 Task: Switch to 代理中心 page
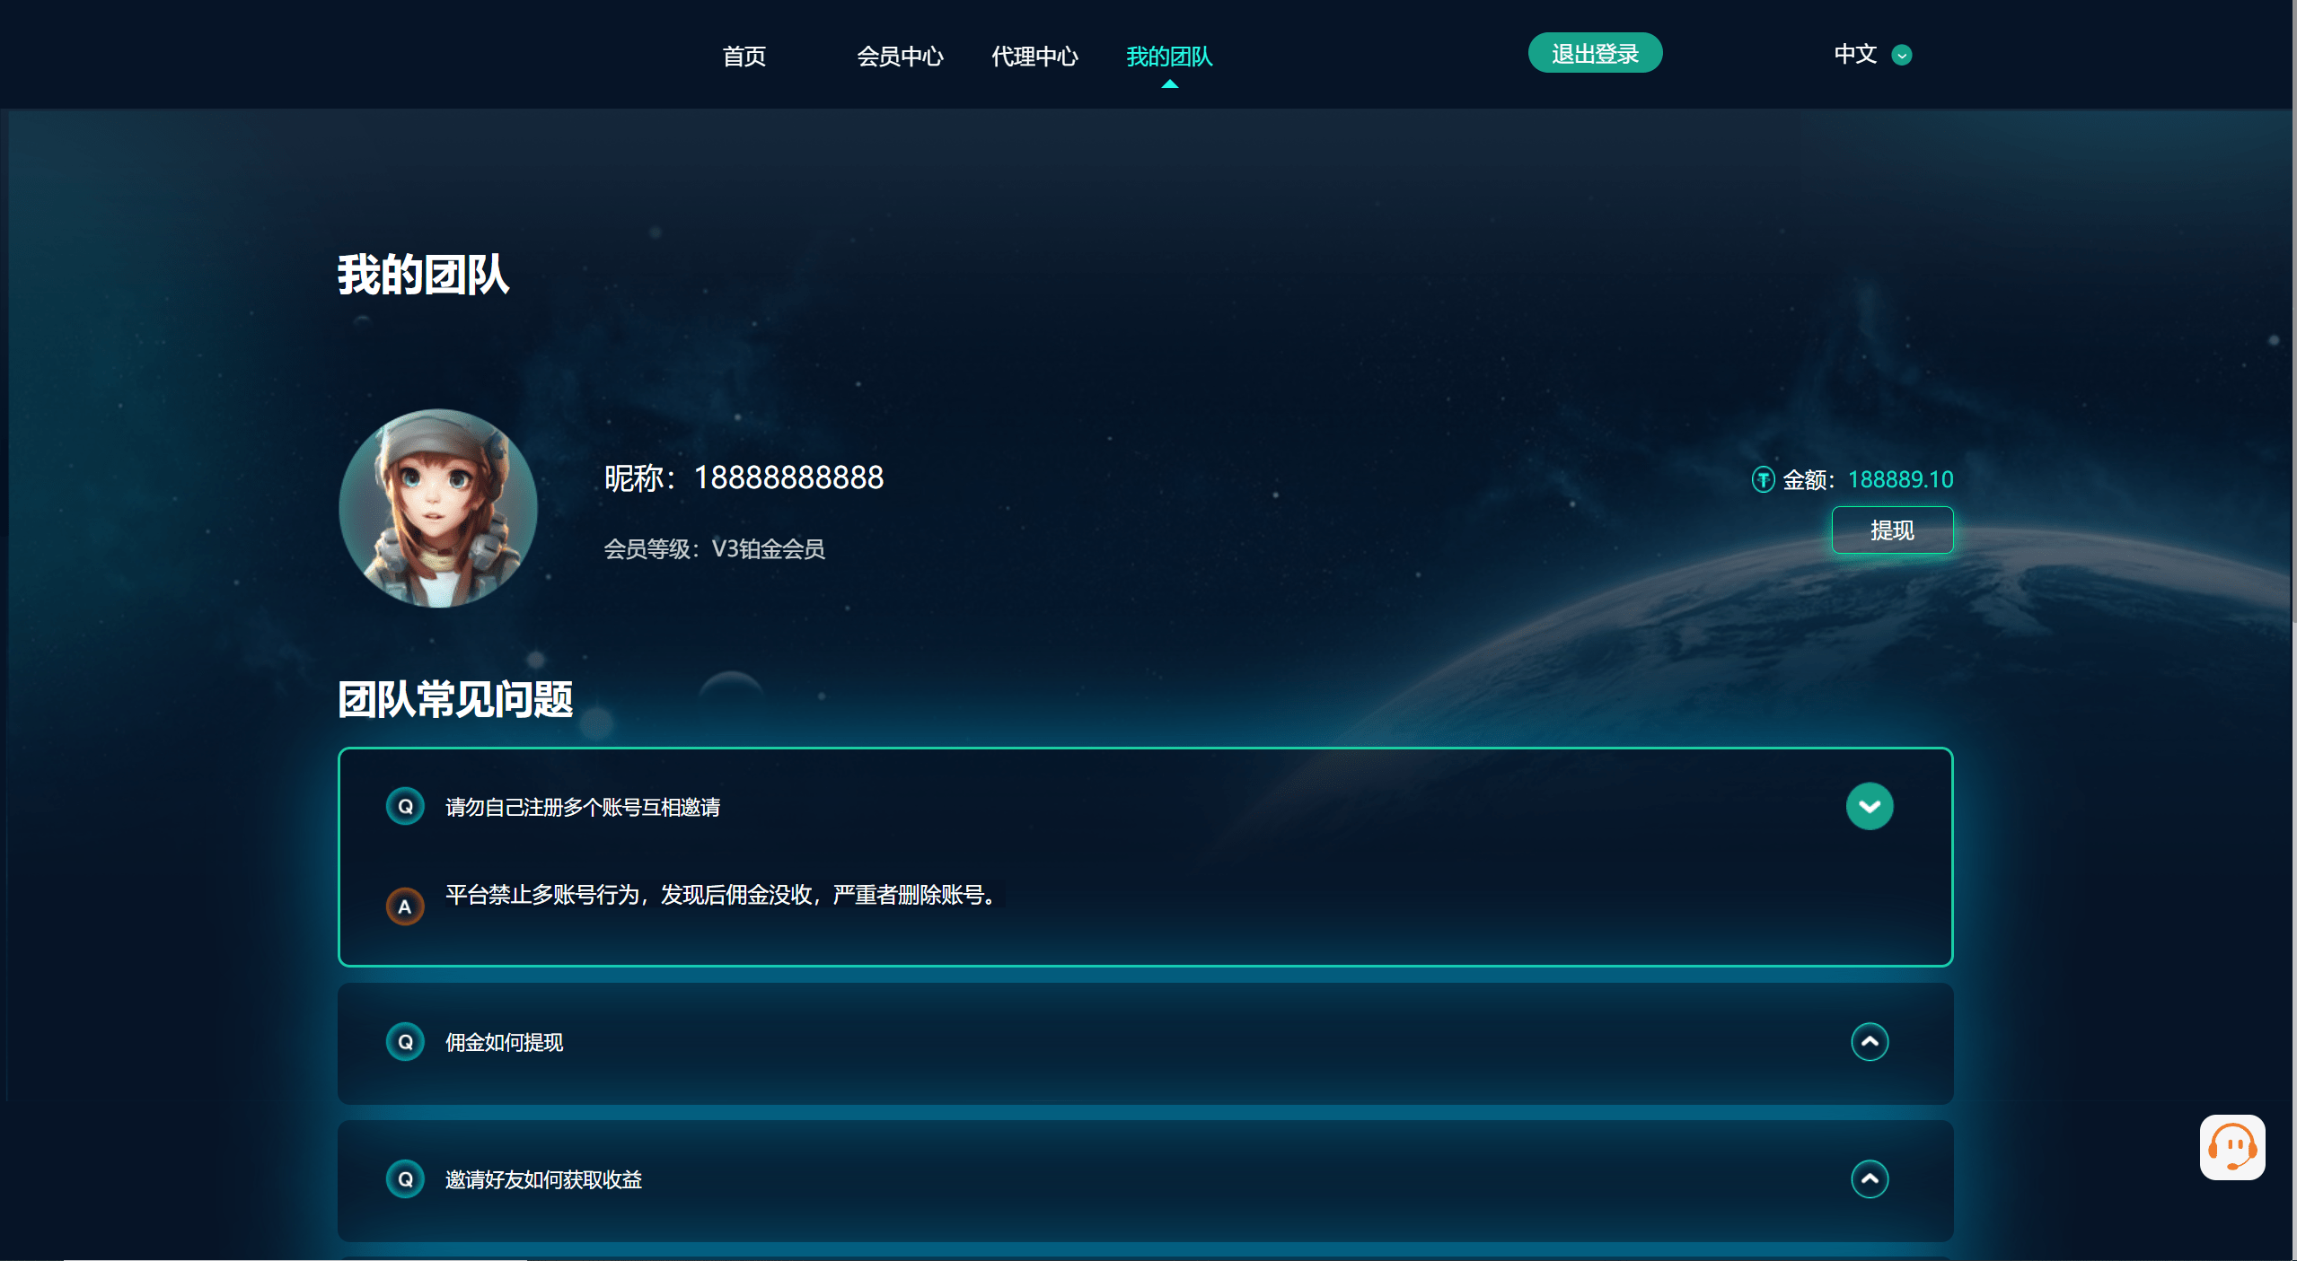click(x=1034, y=57)
